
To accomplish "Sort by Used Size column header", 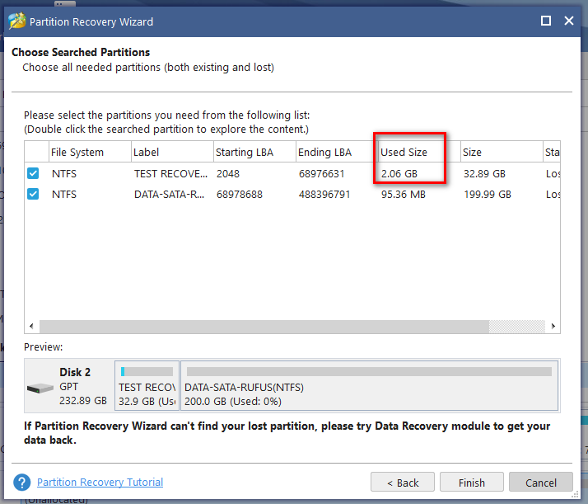I will 419,152.
